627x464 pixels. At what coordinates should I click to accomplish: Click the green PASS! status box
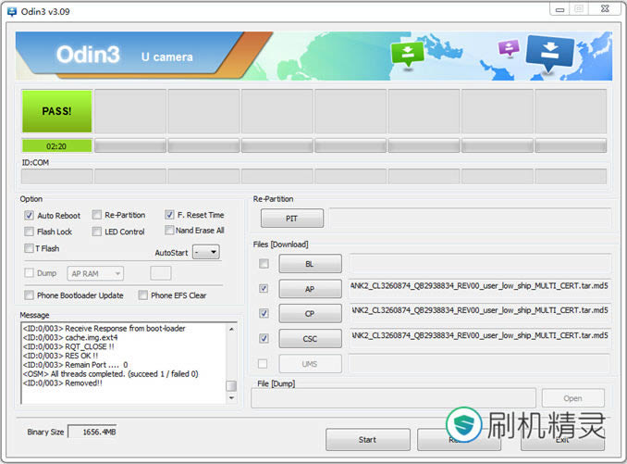click(56, 111)
